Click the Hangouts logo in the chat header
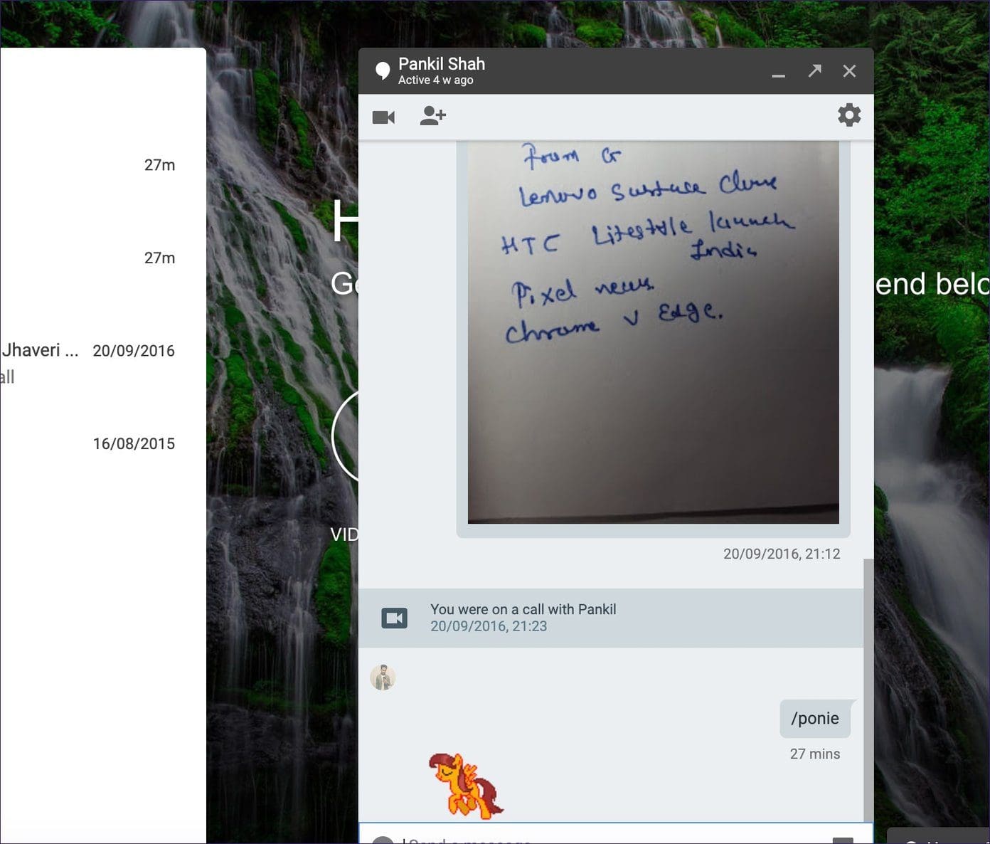This screenshot has height=844, width=990. (383, 70)
